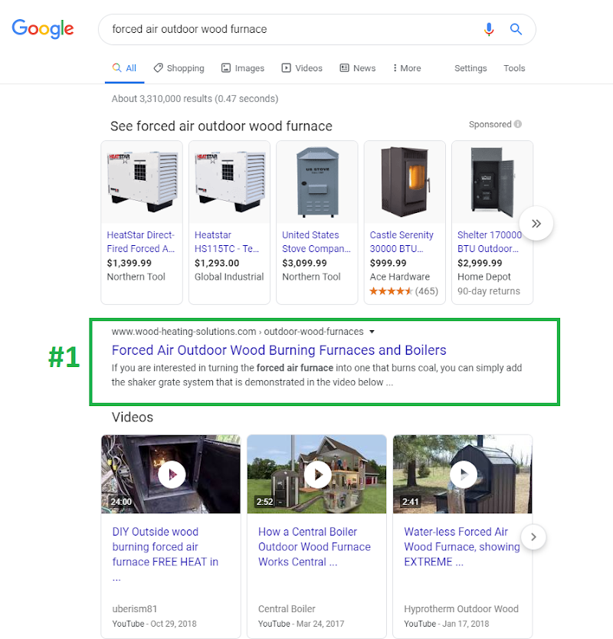Click the blue magnifying glass search icon
The height and width of the screenshot is (639, 613).
[516, 29]
